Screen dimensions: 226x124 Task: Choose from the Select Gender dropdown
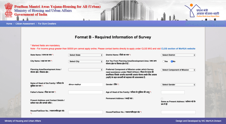[178, 85]
